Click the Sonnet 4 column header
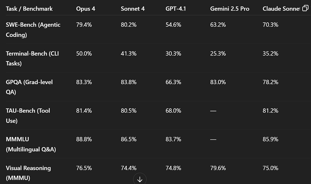Screen dimensions: 311x184 coord(133,9)
